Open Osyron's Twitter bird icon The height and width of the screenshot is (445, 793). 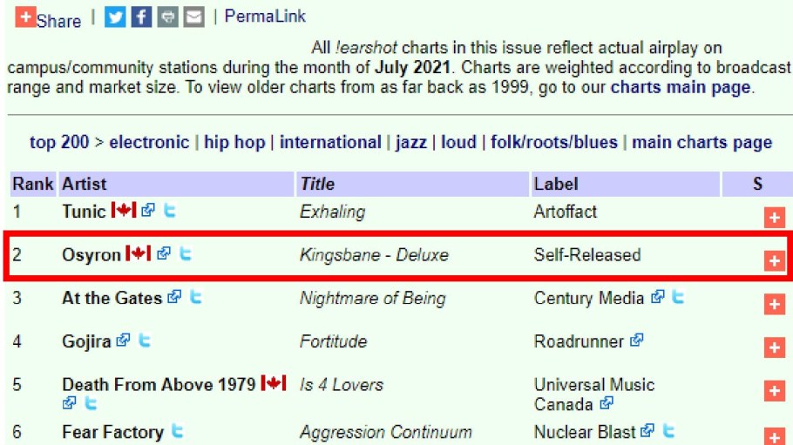[185, 254]
